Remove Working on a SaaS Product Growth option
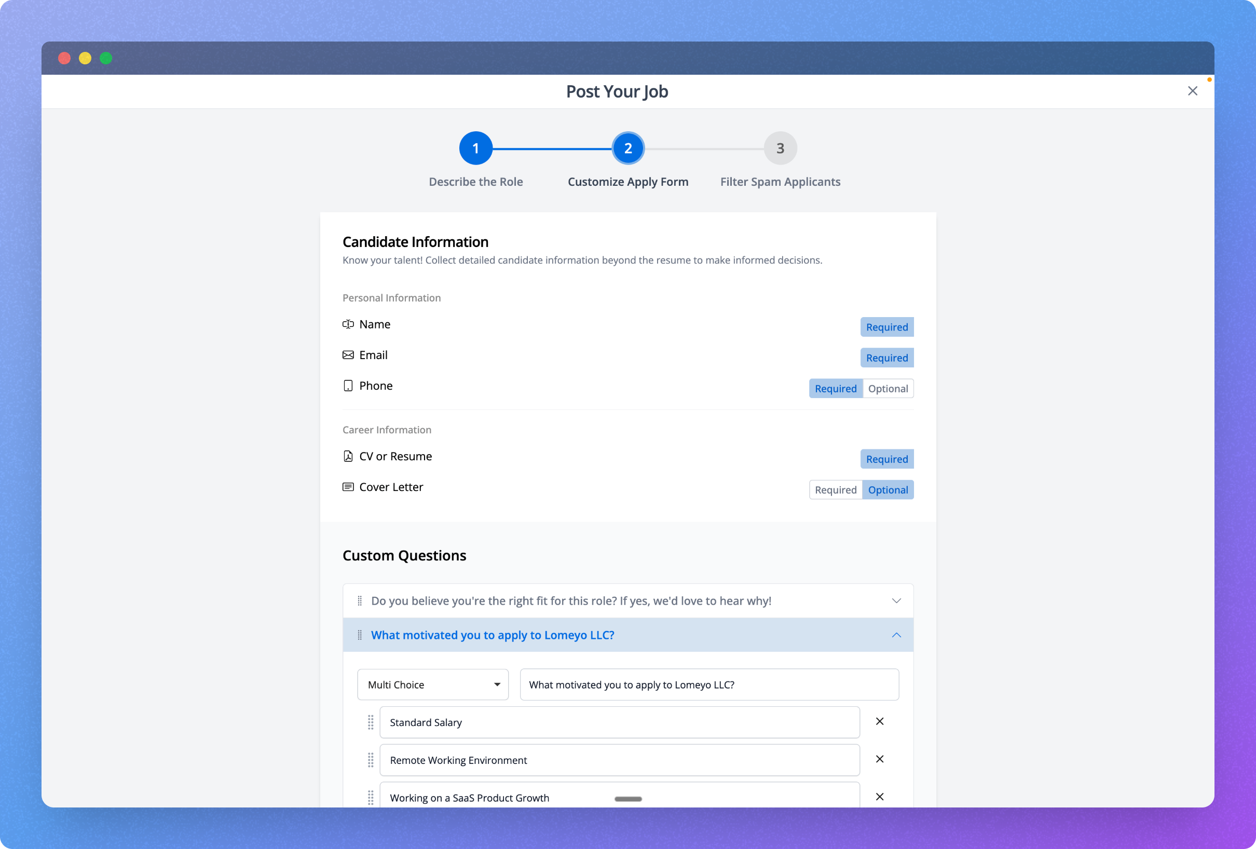The image size is (1256, 849). coord(879,797)
